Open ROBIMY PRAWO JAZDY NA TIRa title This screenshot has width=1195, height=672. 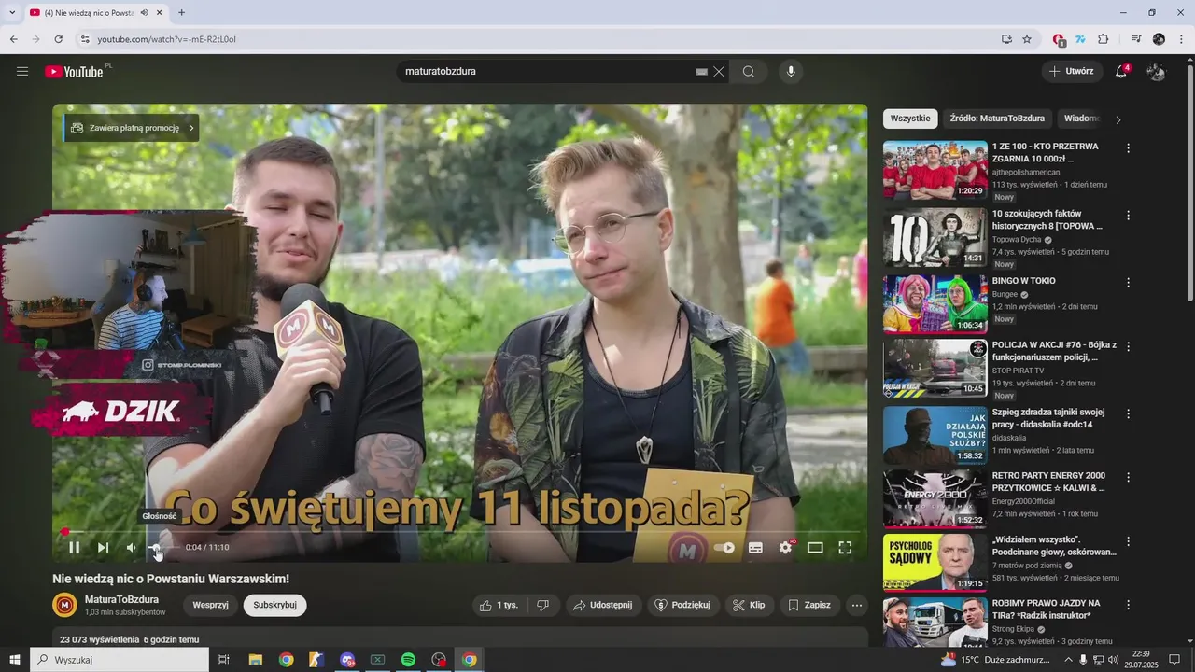[x=1047, y=609]
